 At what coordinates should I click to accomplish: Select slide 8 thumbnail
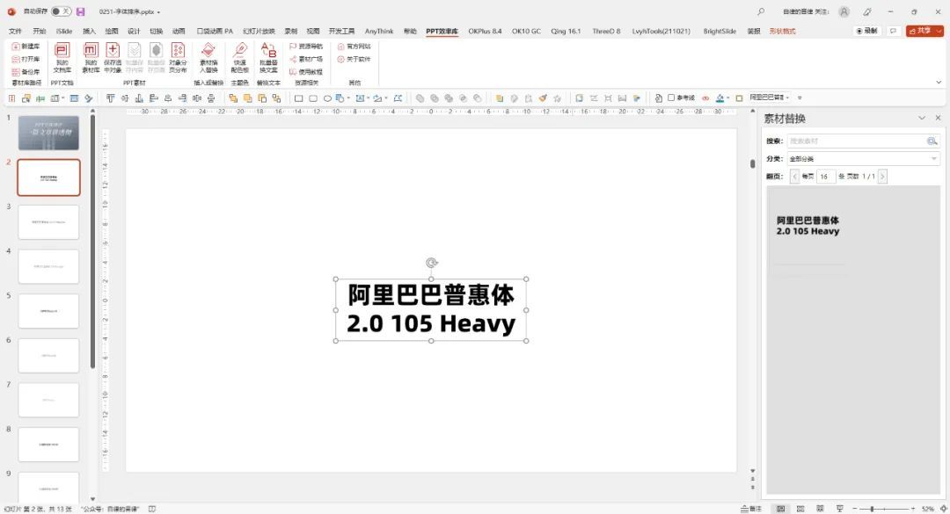click(x=48, y=445)
